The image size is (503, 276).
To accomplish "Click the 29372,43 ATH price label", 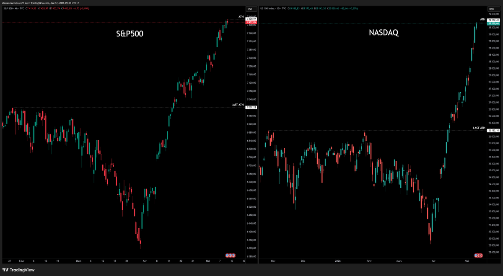I will 493,20.
